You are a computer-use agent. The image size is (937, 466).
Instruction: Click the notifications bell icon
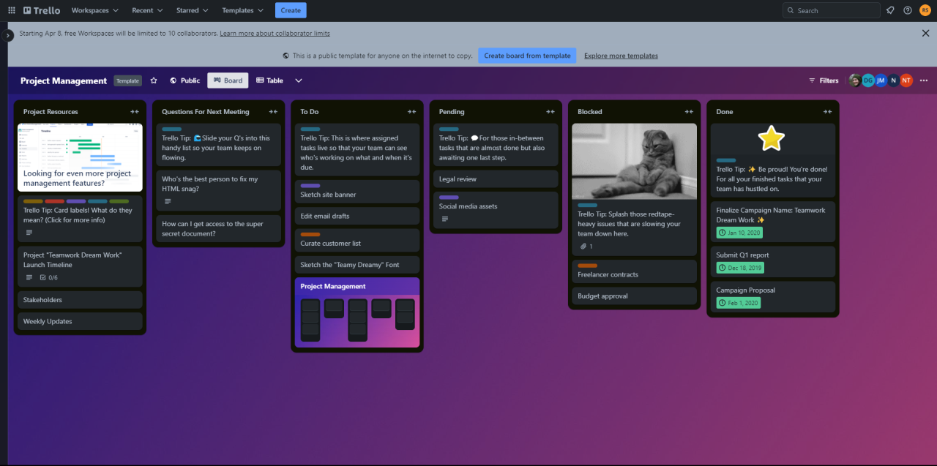tap(890, 10)
